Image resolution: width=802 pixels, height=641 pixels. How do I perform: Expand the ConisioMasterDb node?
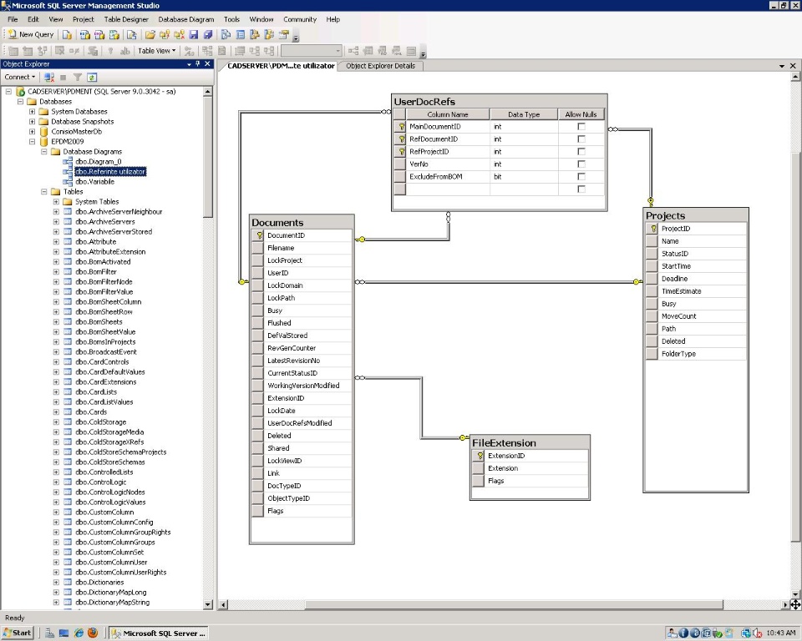(33, 131)
